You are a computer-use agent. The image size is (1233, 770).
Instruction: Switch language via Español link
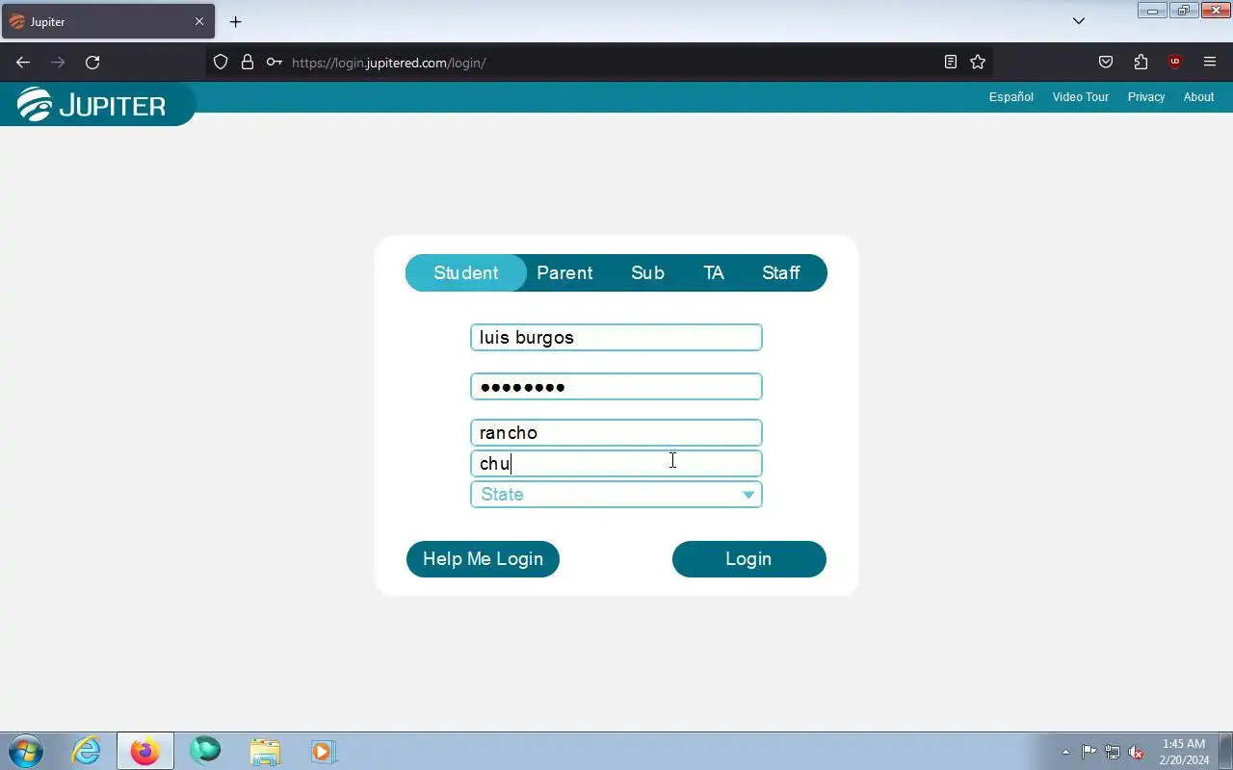(x=1010, y=97)
